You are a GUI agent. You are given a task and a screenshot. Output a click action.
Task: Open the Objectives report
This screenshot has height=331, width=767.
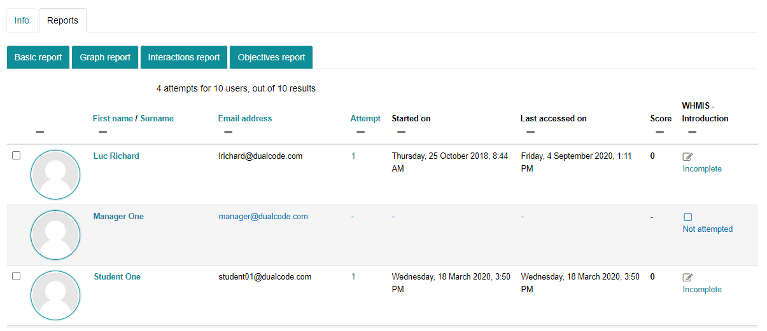271,57
